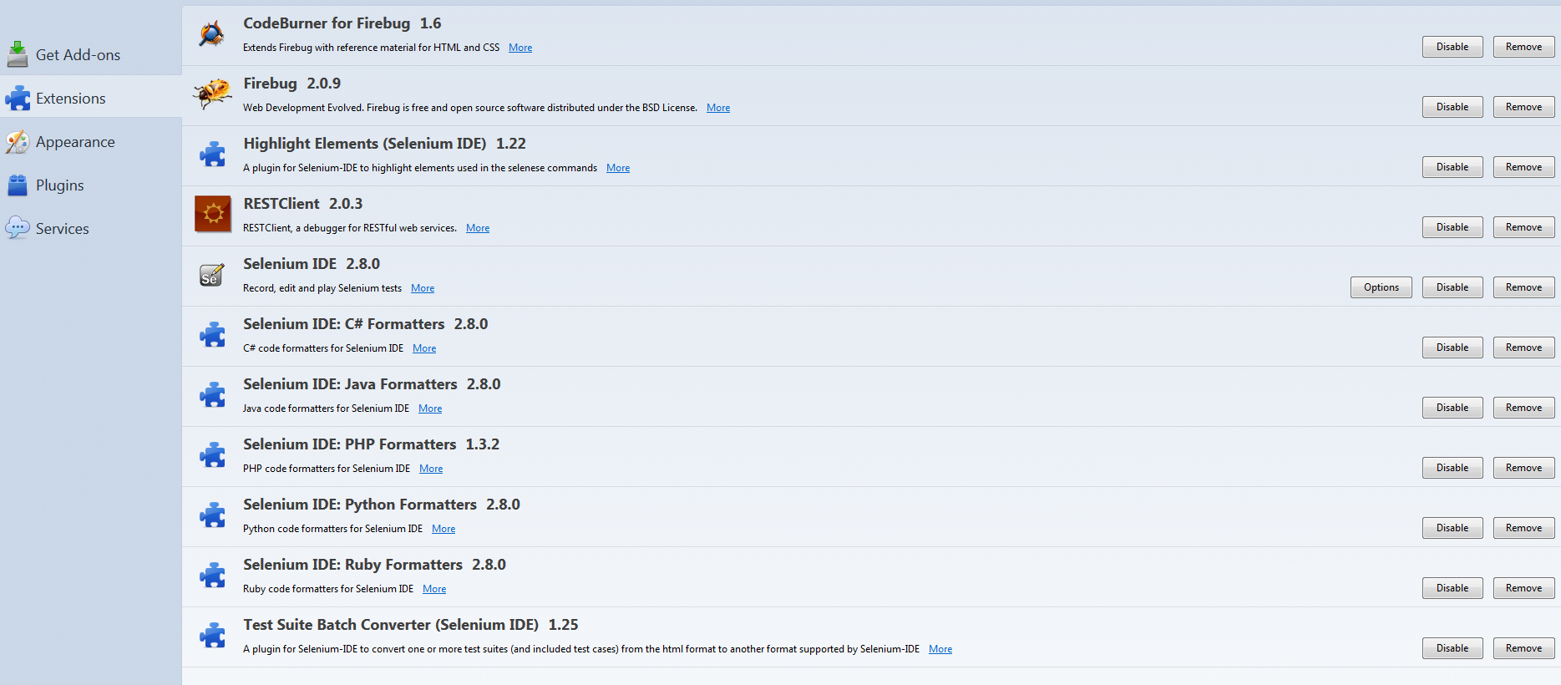
Task: Open Options for Selenium IDE
Action: point(1381,287)
